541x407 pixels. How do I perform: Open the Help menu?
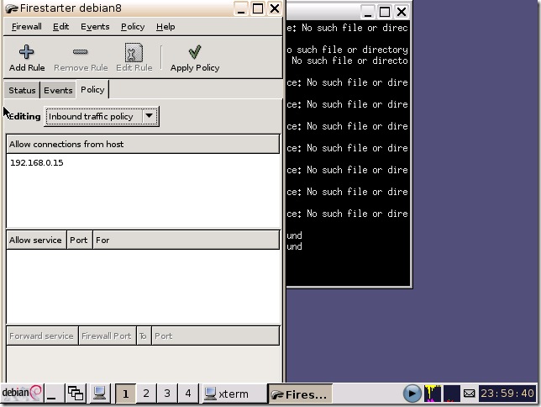tap(165, 27)
